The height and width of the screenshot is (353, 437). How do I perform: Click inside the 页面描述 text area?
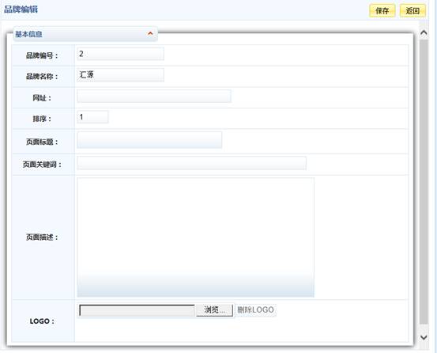tap(196, 237)
